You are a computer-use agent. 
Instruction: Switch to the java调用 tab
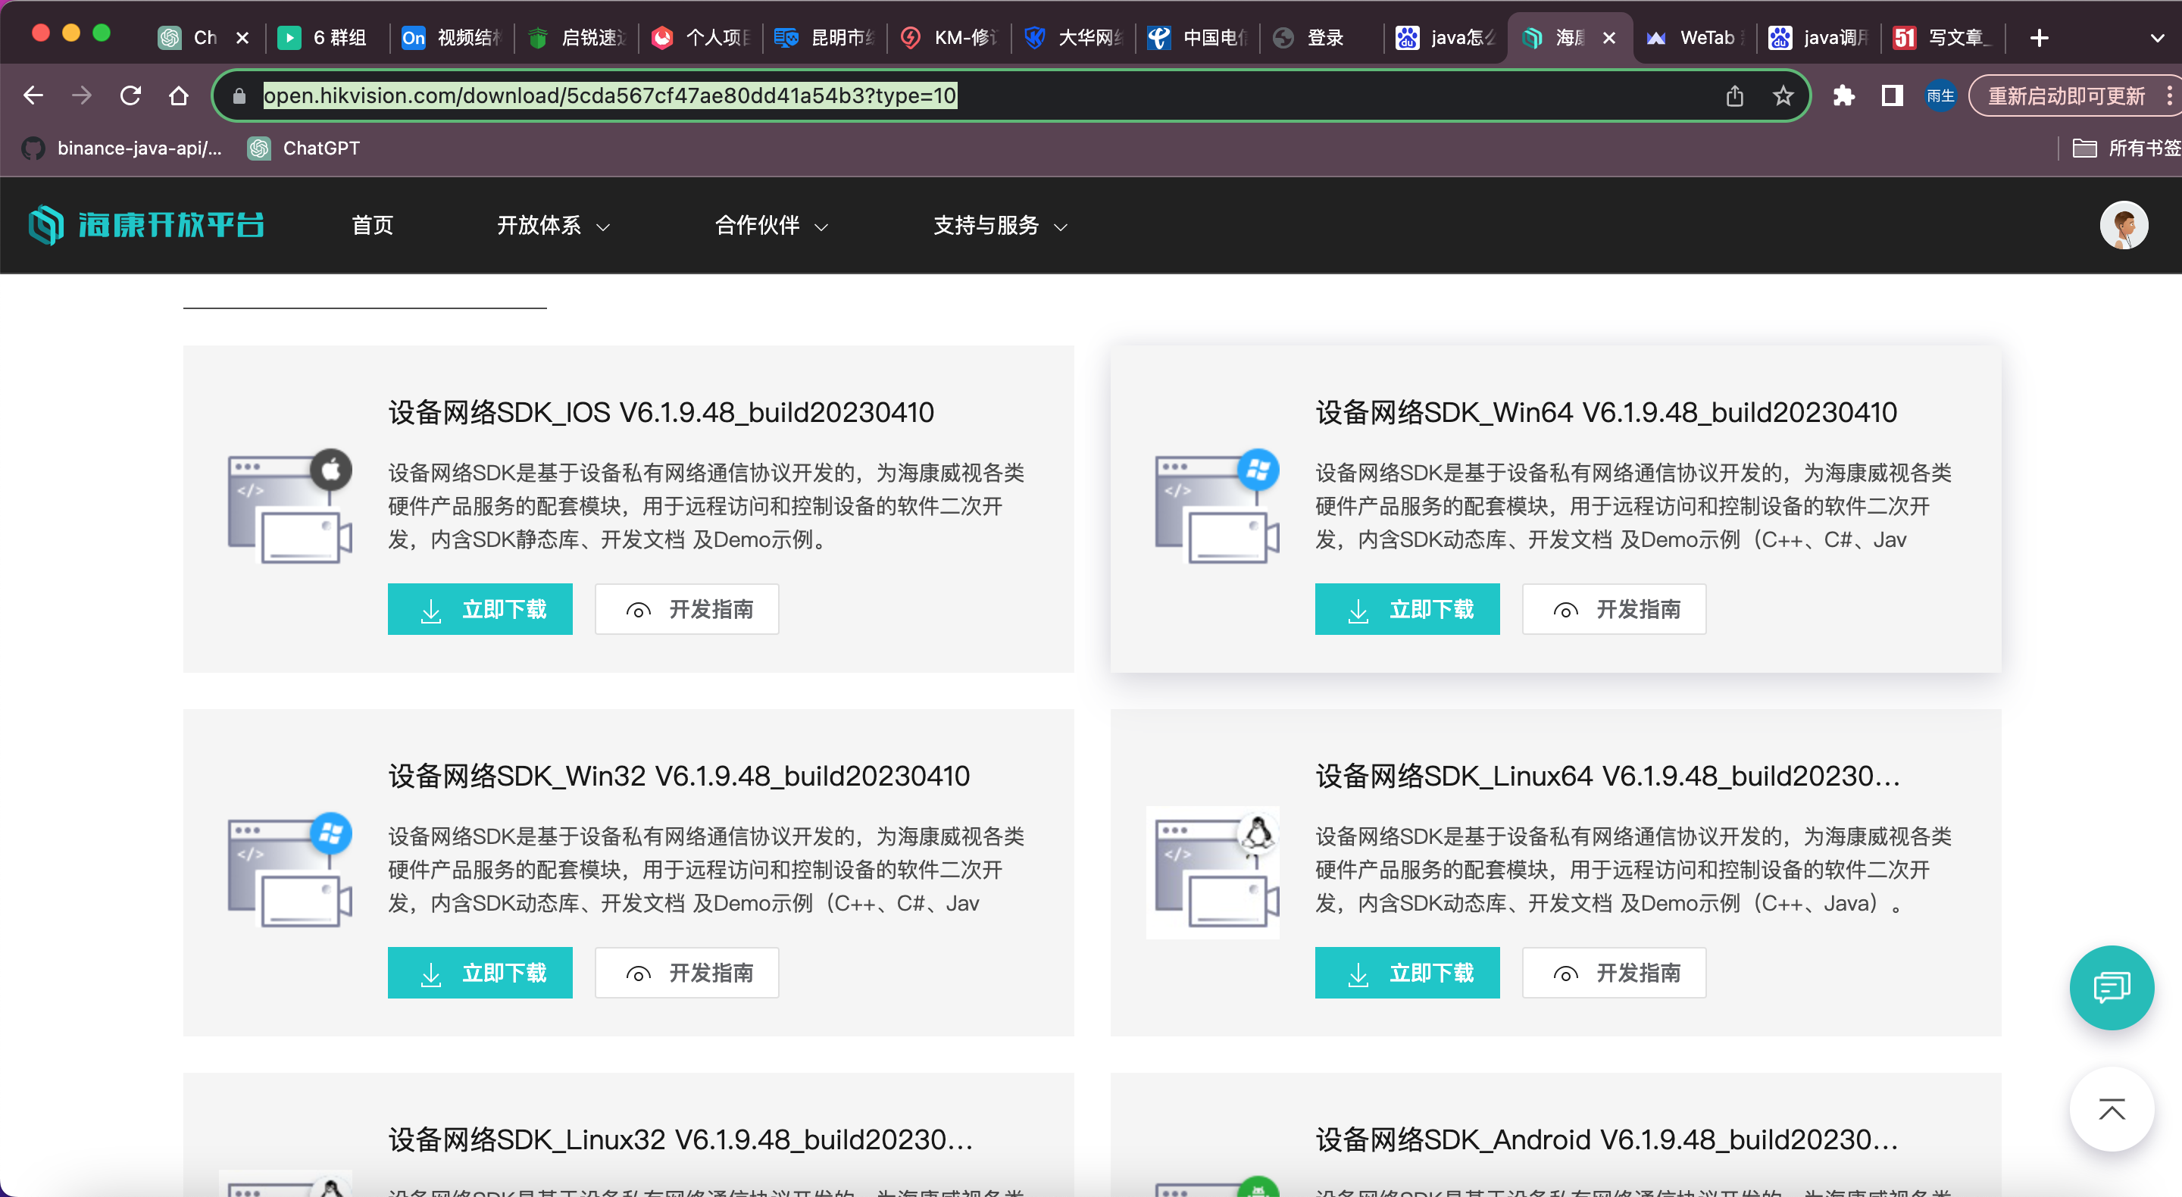click(1818, 38)
